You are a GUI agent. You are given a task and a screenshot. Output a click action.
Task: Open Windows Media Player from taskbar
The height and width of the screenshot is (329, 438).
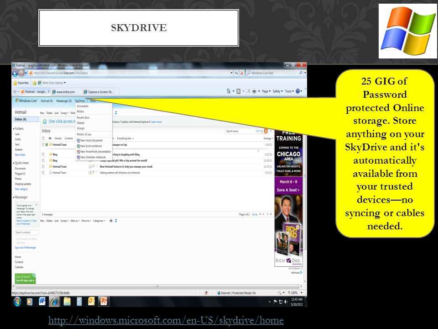tap(29, 302)
